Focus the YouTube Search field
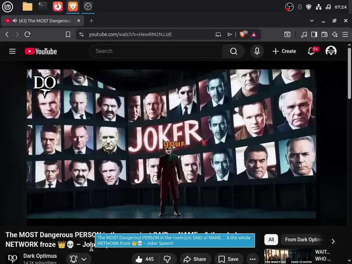 click(157, 51)
